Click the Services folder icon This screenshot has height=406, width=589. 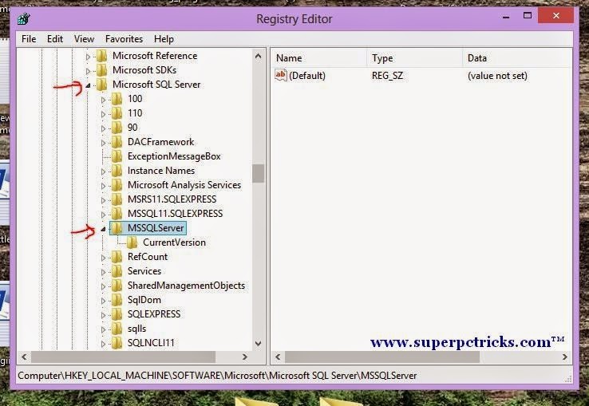tap(117, 271)
